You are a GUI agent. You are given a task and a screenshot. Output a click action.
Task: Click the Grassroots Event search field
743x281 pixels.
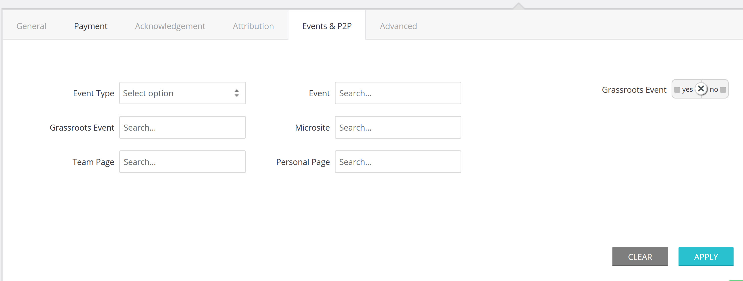[x=182, y=128]
